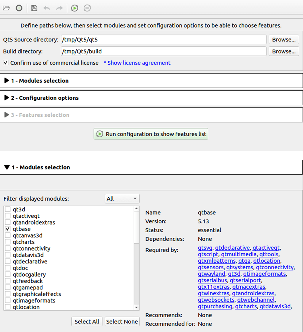The width and height of the screenshot is (303, 332).
Task: Save the configuration with the floppy disk icon
Action: [33, 8]
